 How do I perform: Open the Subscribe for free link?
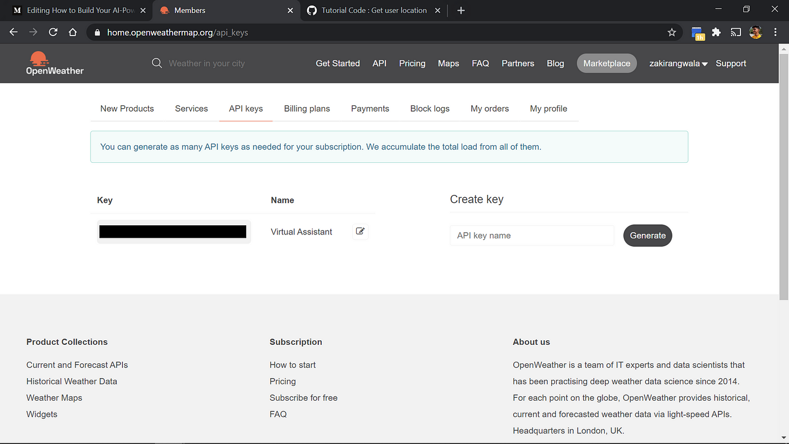303,397
